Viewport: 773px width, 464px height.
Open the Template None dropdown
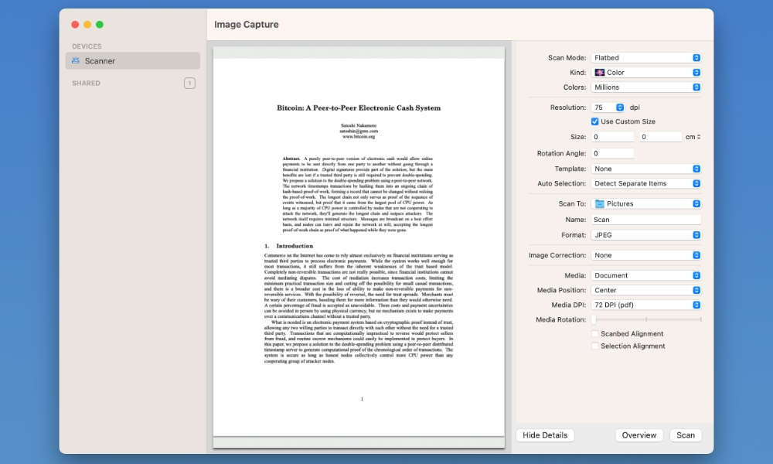tap(645, 169)
